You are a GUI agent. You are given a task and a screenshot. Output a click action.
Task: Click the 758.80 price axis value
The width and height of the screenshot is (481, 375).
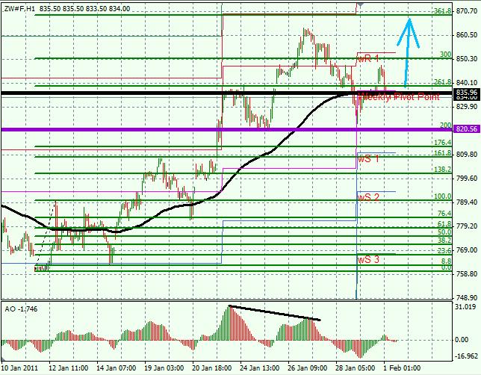click(466, 273)
